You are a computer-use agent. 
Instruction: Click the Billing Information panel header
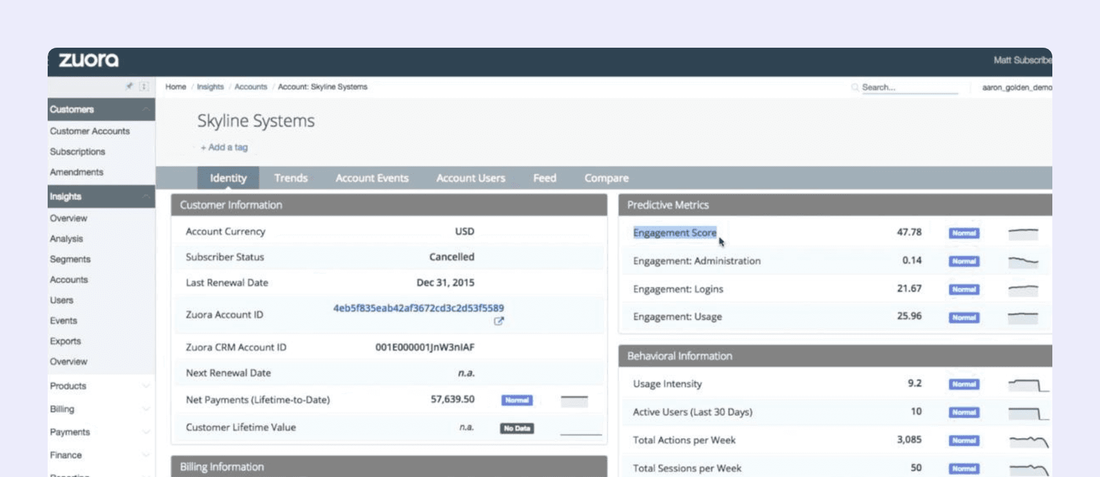389,467
